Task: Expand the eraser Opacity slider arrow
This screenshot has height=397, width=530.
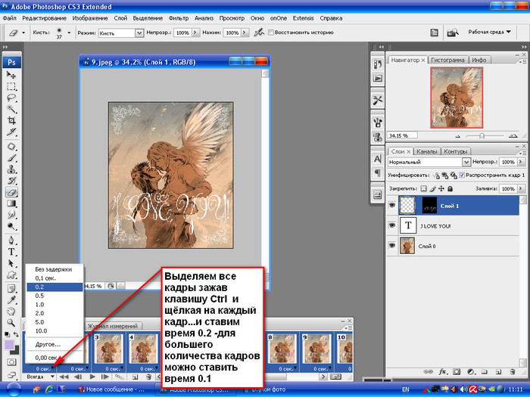Action: click(195, 33)
